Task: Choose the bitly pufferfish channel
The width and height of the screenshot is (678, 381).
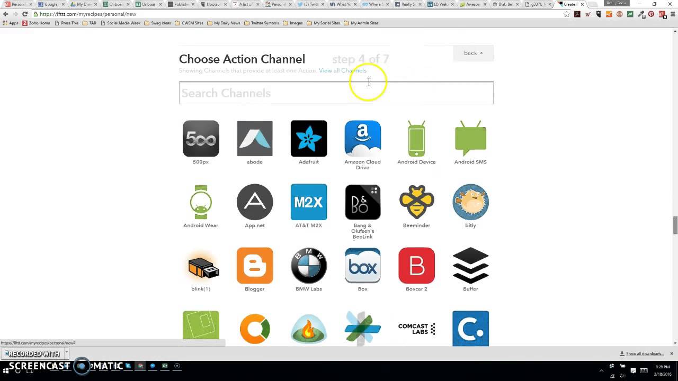Action: [x=470, y=202]
